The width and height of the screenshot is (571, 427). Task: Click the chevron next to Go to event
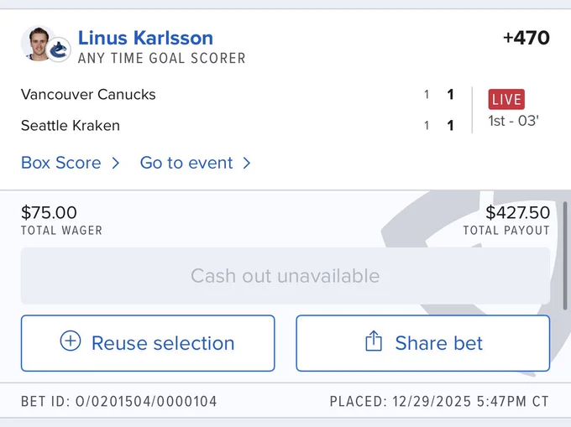click(x=247, y=163)
